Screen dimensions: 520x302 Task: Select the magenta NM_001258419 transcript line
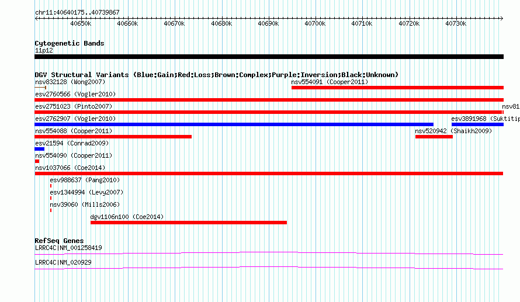tap(269, 254)
